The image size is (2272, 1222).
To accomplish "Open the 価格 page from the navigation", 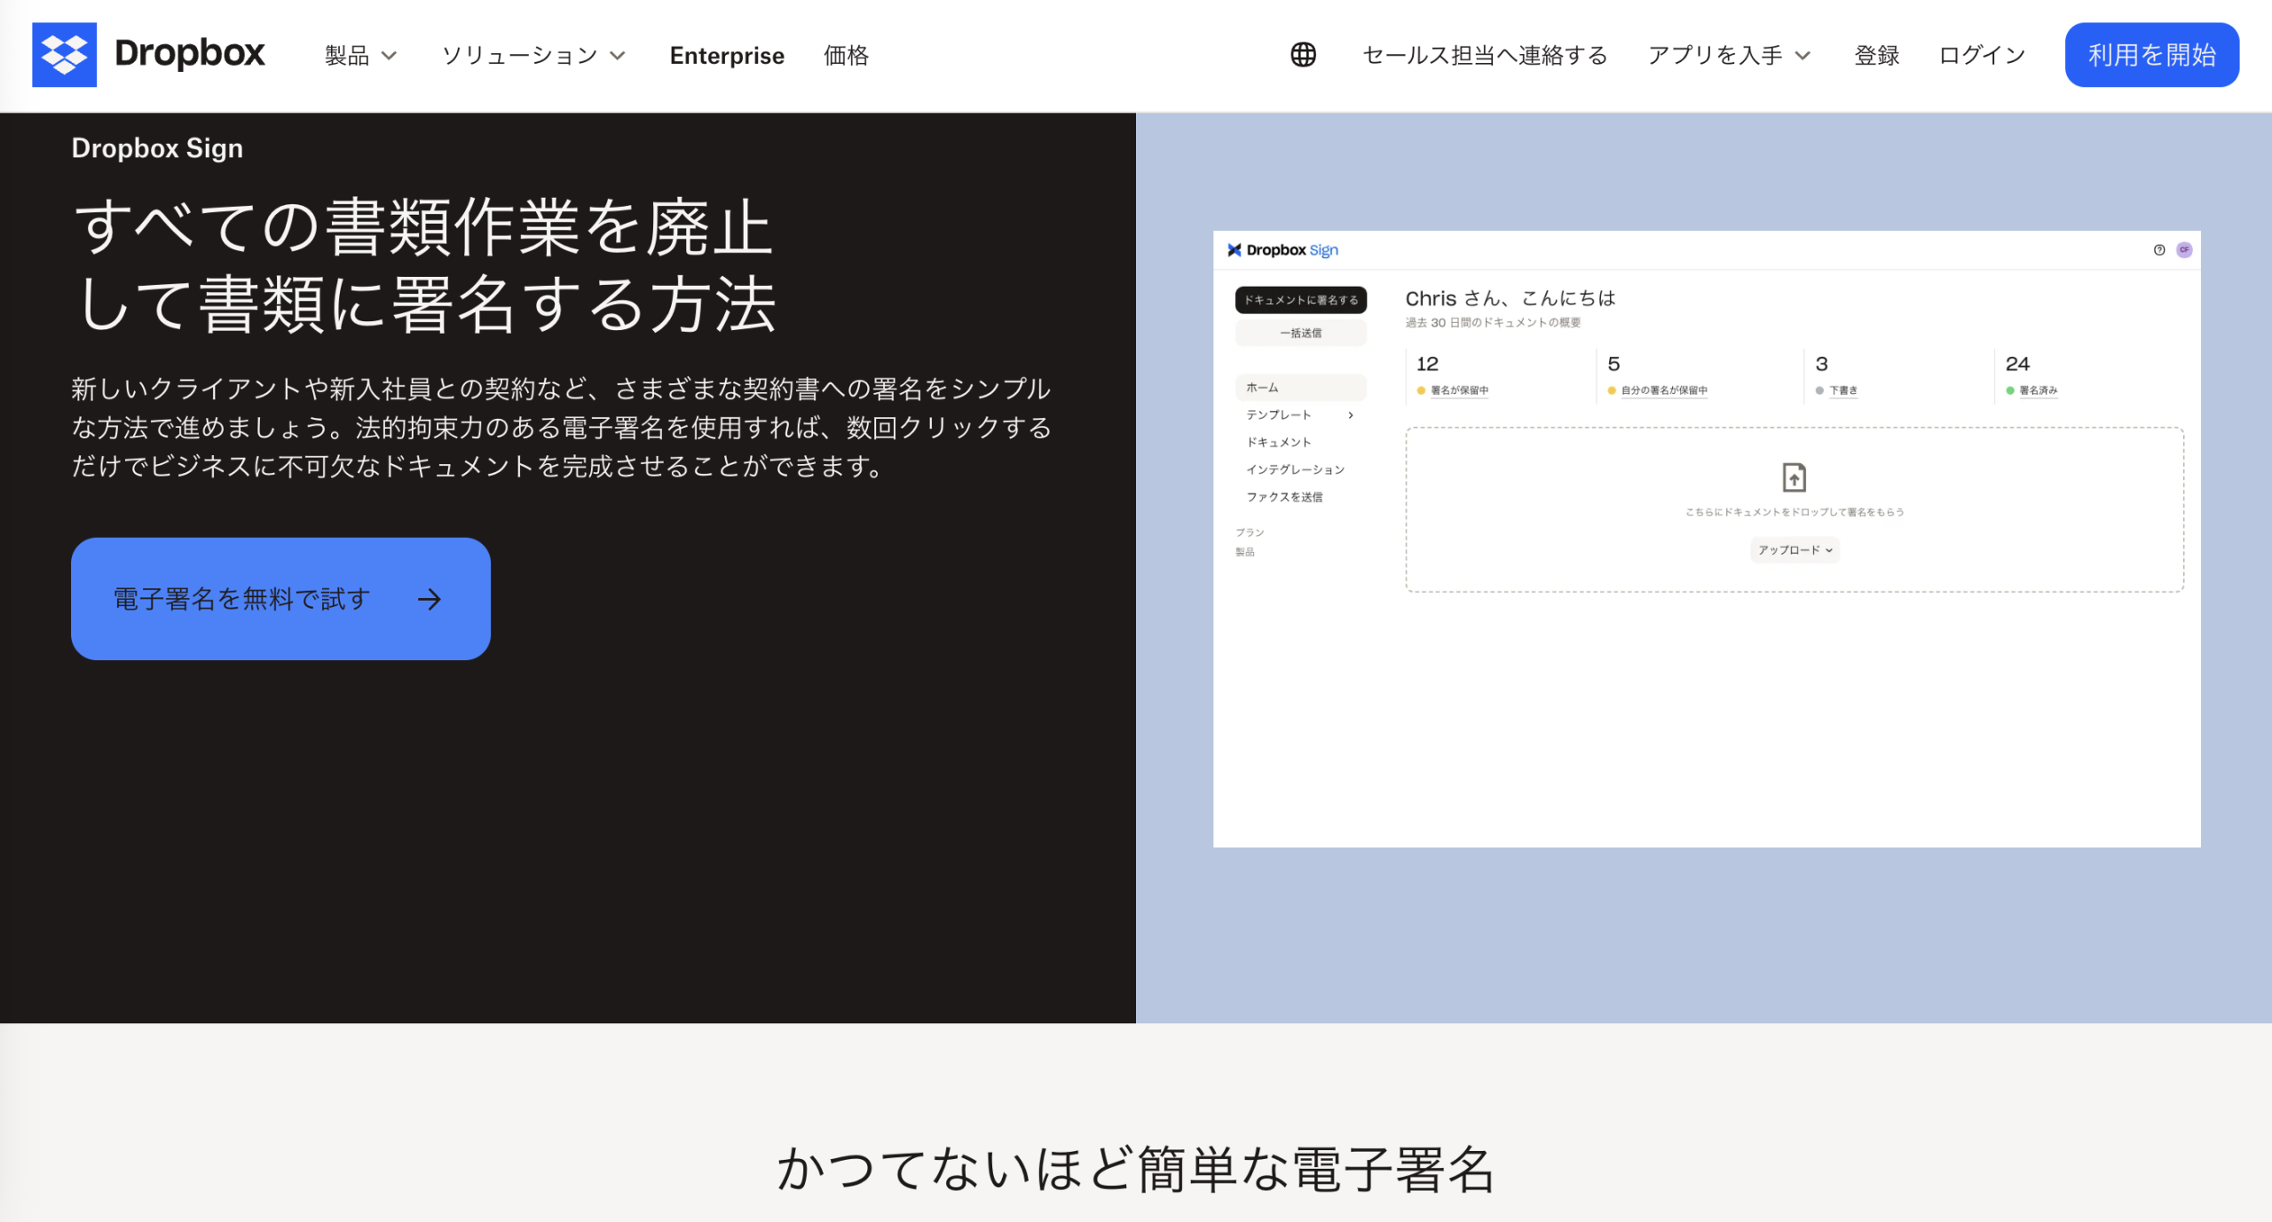I will [x=845, y=55].
